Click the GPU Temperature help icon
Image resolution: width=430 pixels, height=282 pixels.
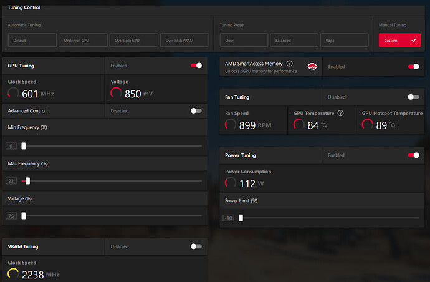coord(340,113)
